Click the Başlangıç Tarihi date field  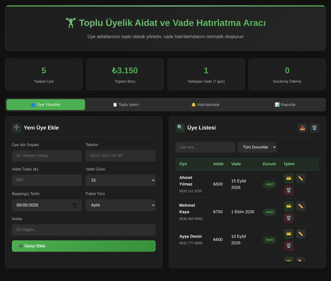point(47,205)
